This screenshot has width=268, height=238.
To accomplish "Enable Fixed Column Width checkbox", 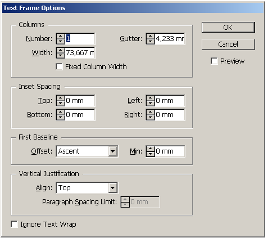I will 59,67.
